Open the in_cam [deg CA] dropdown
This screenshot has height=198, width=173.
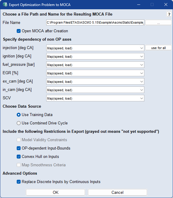95,90
